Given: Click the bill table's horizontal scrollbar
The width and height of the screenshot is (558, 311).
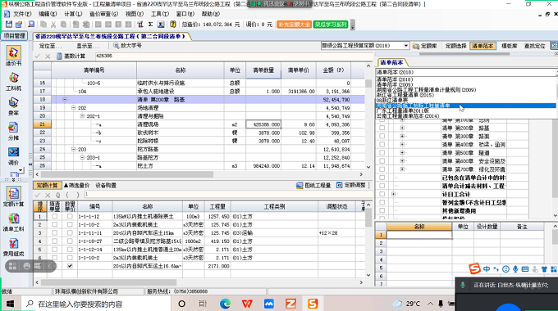Looking at the screenshot, I should click(127, 174).
